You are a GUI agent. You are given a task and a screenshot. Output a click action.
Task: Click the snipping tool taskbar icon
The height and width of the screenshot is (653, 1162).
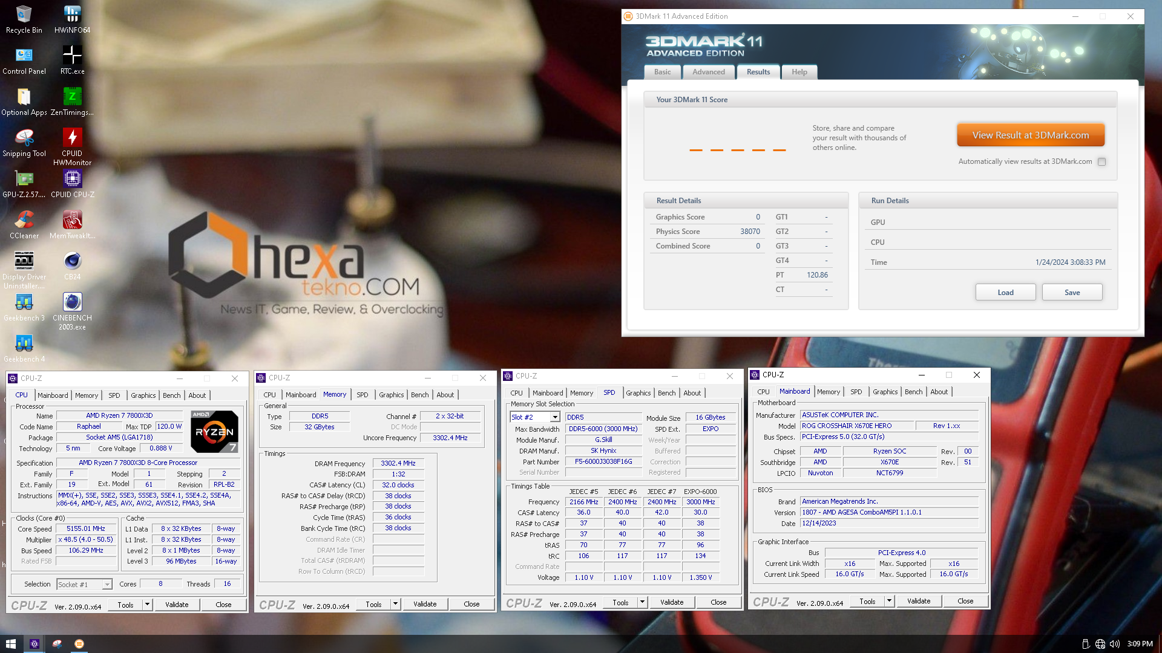tap(57, 644)
